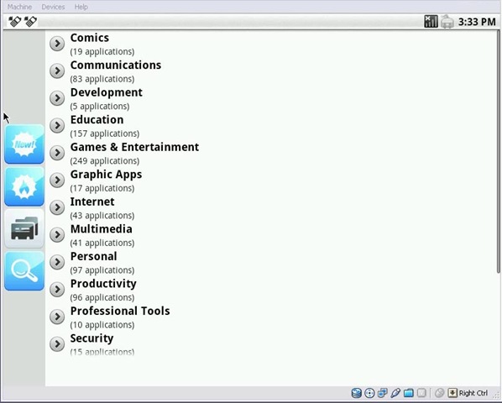This screenshot has width=502, height=403.
Task: Expand the Games & Entertainment arrow
Action: click(x=57, y=153)
